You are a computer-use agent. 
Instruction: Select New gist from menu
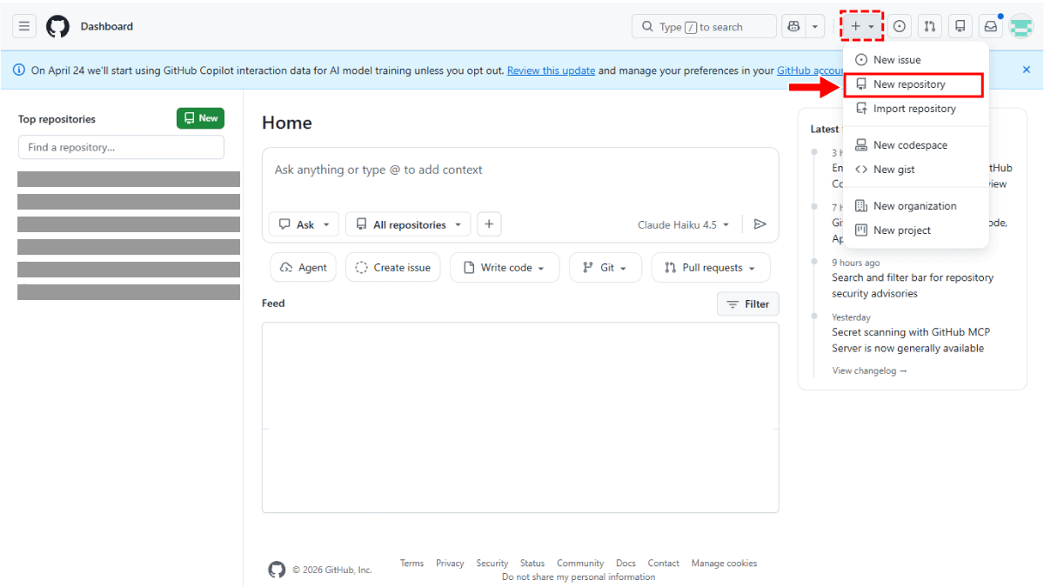coord(916,170)
